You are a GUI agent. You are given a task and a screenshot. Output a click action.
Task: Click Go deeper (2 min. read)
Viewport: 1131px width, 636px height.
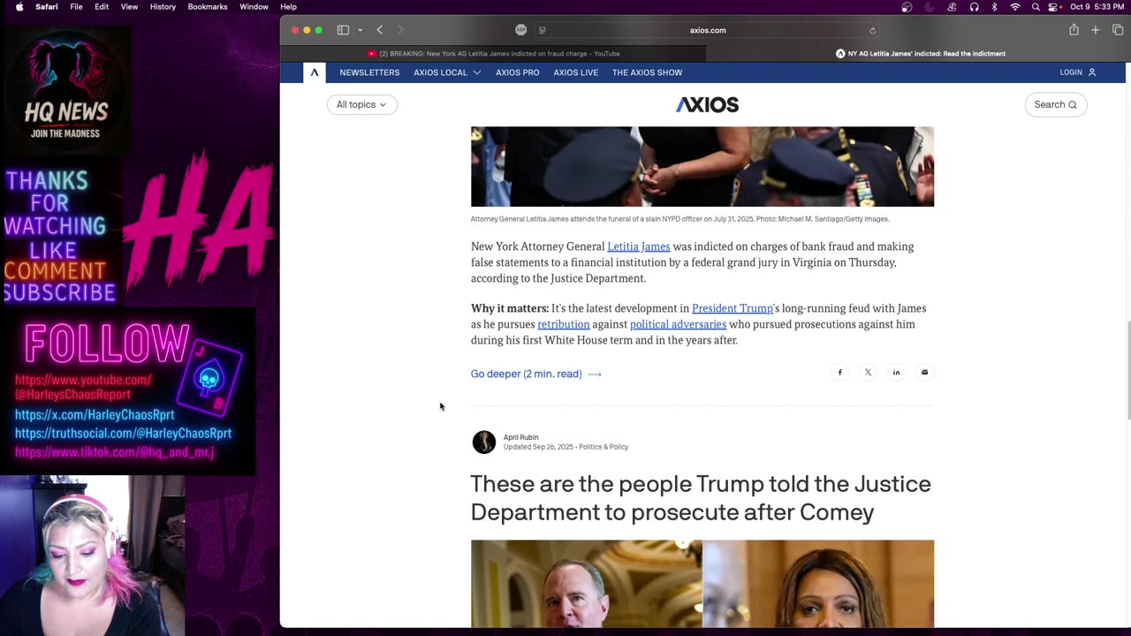pos(535,374)
